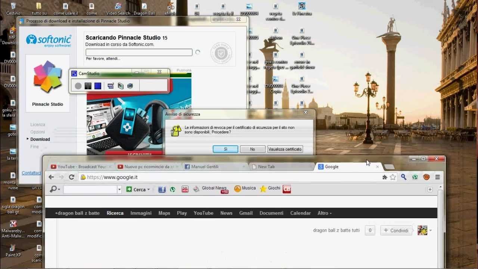Viewport: 478px width, 269px height.
Task: Go back in Chrome browser
Action: click(x=51, y=177)
